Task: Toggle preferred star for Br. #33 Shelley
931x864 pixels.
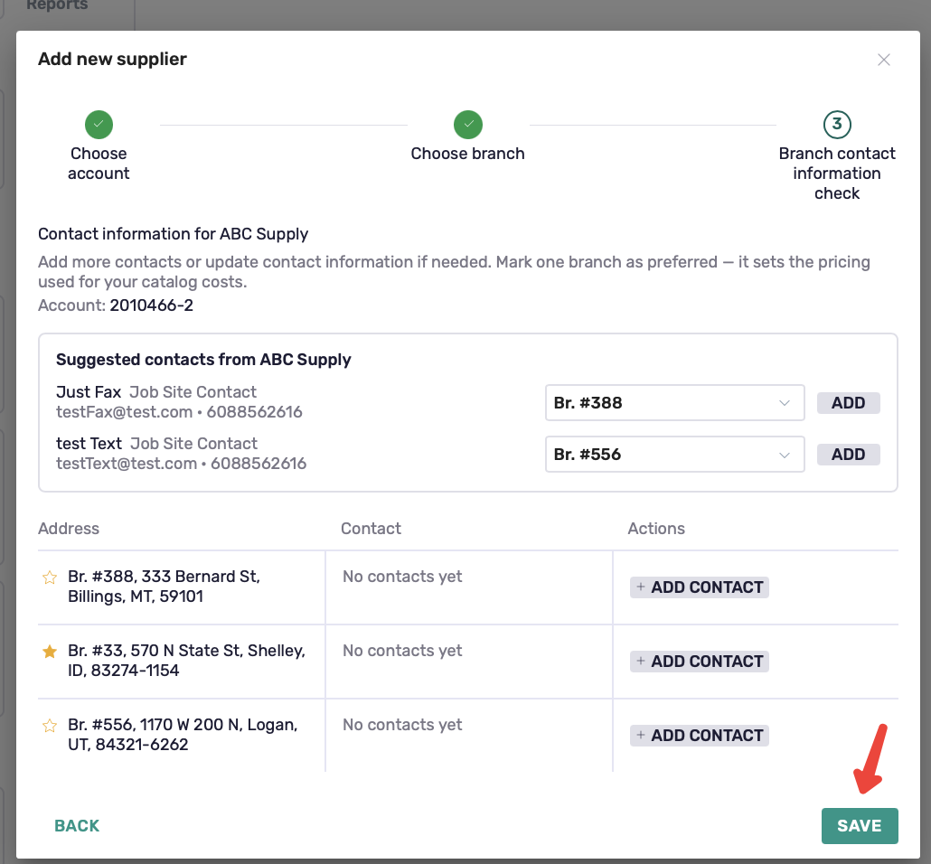Action: (50, 652)
